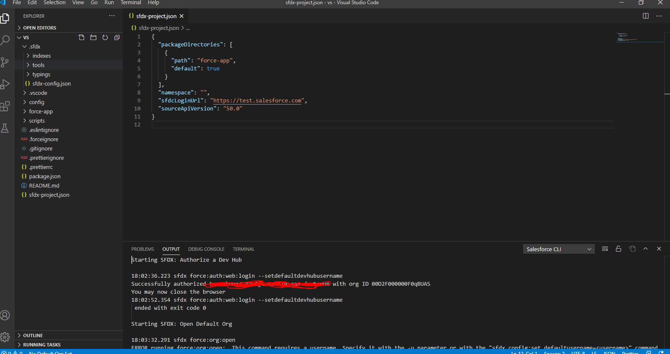Open the Source Control view
Image resolution: width=670 pixels, height=354 pixels.
5,62
